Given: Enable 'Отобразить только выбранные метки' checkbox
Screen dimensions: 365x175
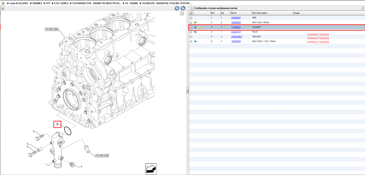Looking at the screenshot, I should pos(192,8).
